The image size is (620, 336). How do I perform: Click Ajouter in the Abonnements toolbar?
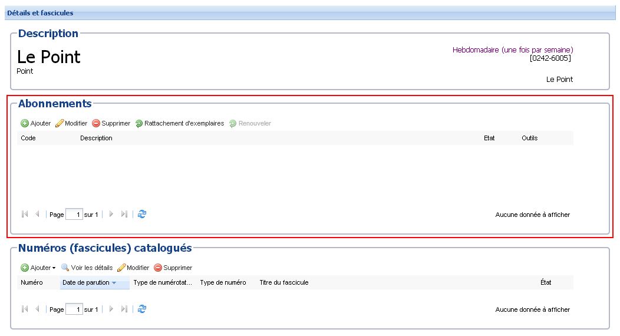click(x=35, y=123)
